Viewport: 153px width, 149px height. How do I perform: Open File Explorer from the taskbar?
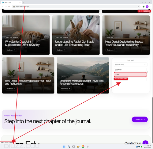(78, 147)
